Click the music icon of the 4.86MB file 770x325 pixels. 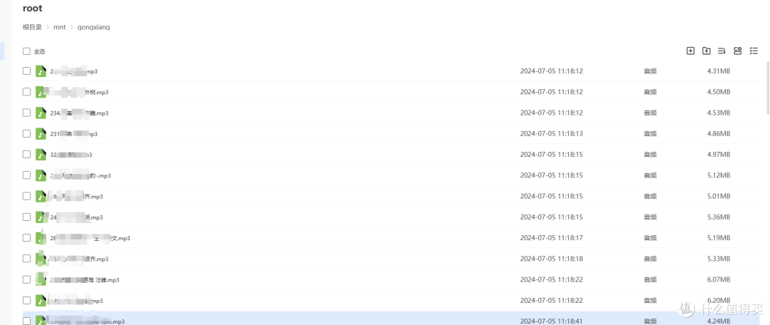coord(41,133)
